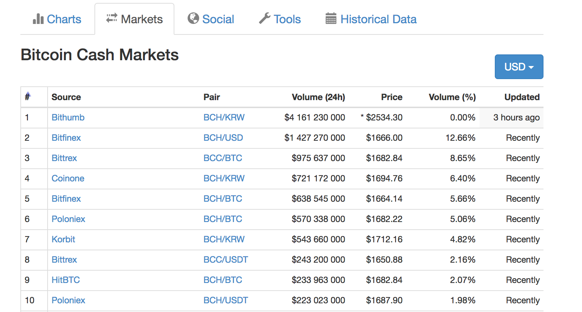
Task: Click the 8.65% volume share cell
Action: point(463,158)
